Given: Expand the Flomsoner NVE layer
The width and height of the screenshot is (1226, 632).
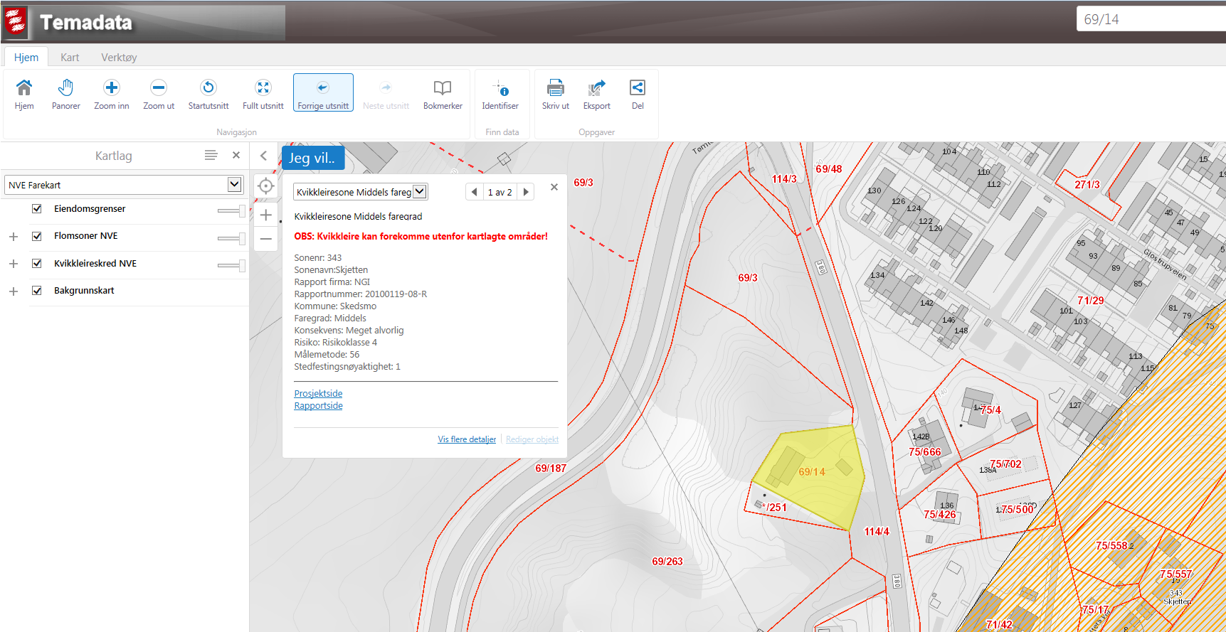Looking at the screenshot, I should click(13, 237).
